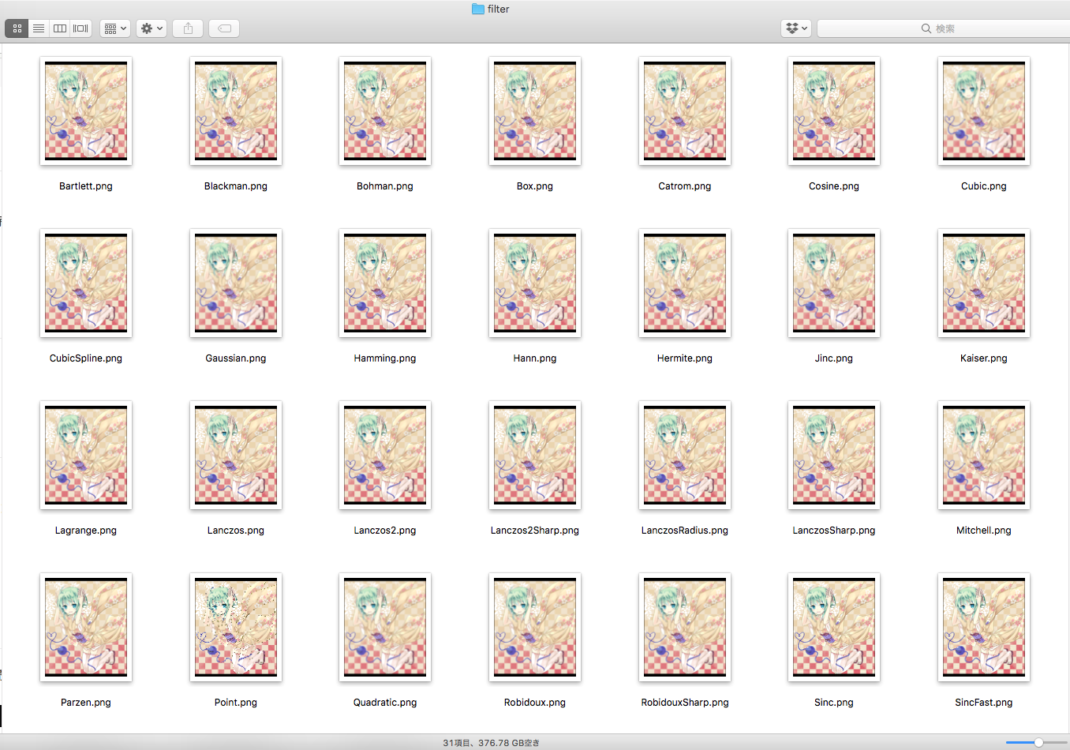Select the Mitchell.png thumbnail
Screen dimensions: 1070x750
tap(984, 455)
